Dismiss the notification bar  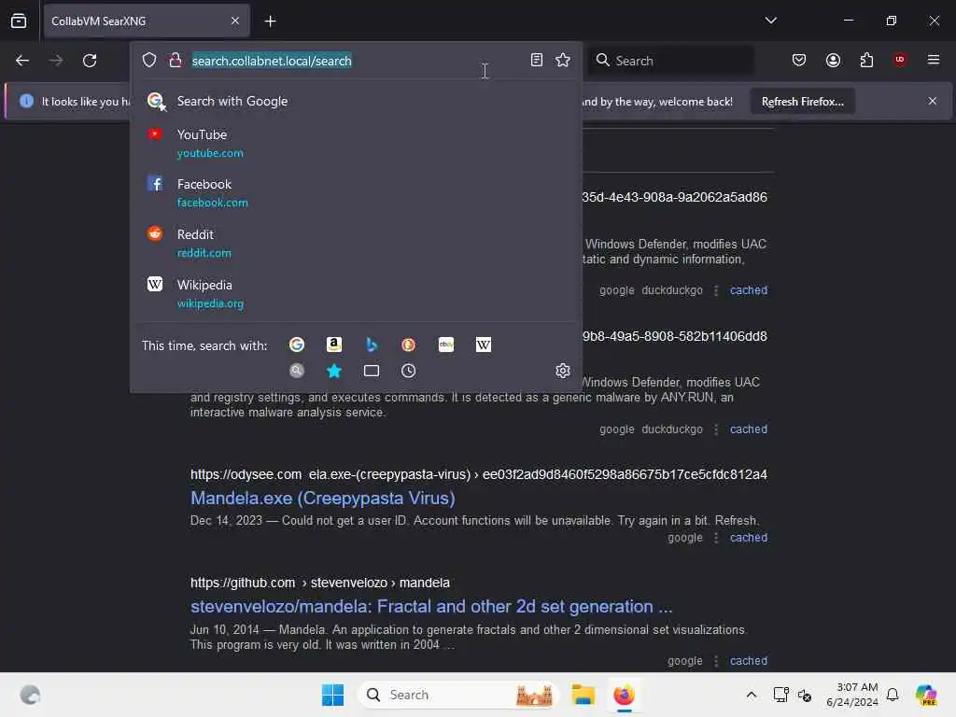click(933, 101)
